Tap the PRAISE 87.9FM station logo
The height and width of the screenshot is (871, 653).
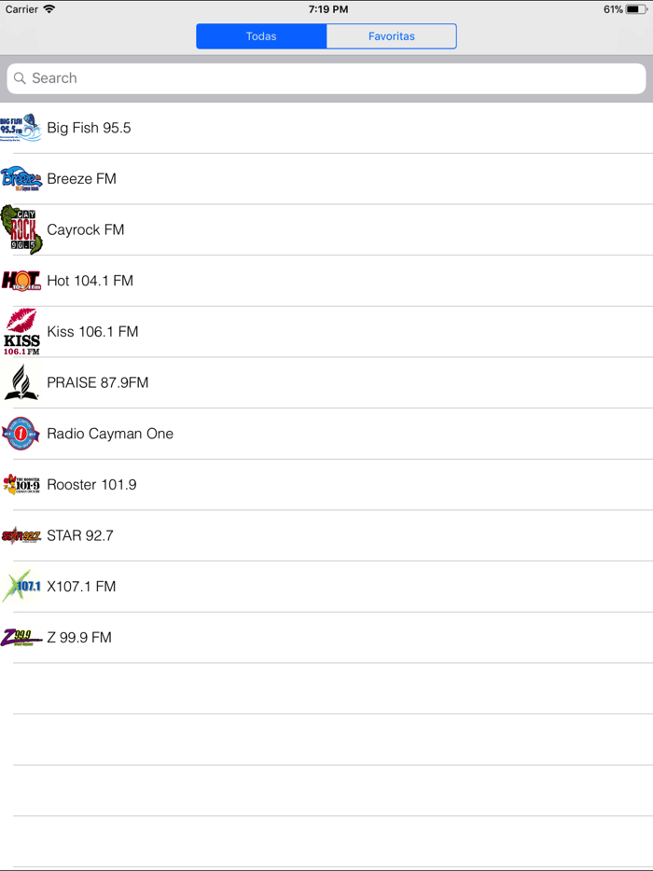(21, 382)
